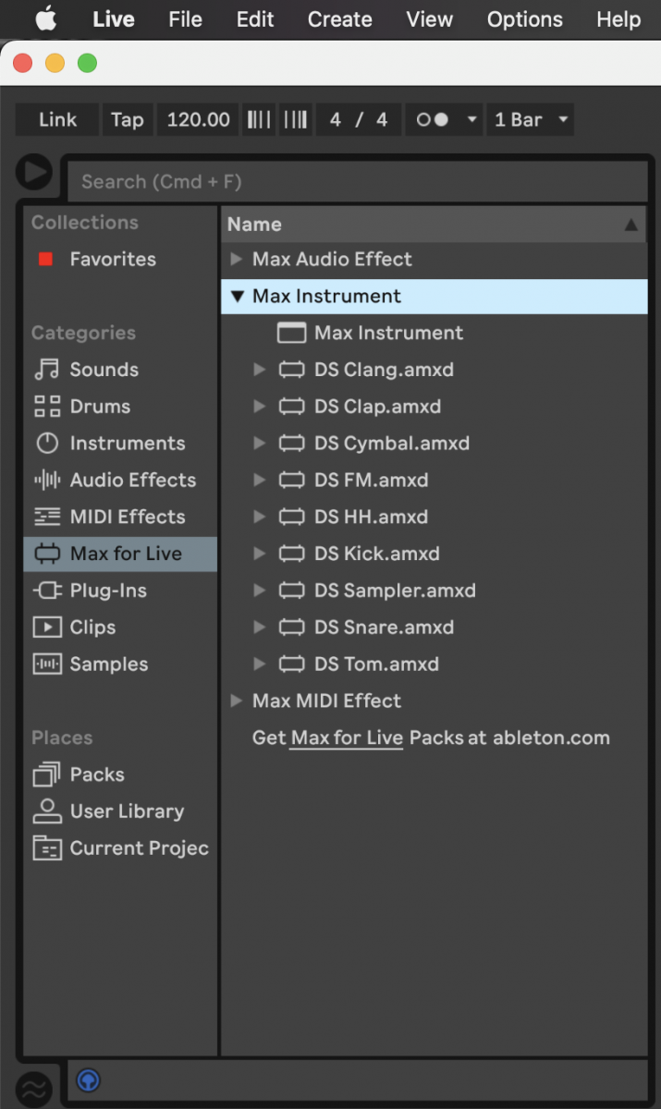Open the Help menu
This screenshot has width=661, height=1109.
618,19
